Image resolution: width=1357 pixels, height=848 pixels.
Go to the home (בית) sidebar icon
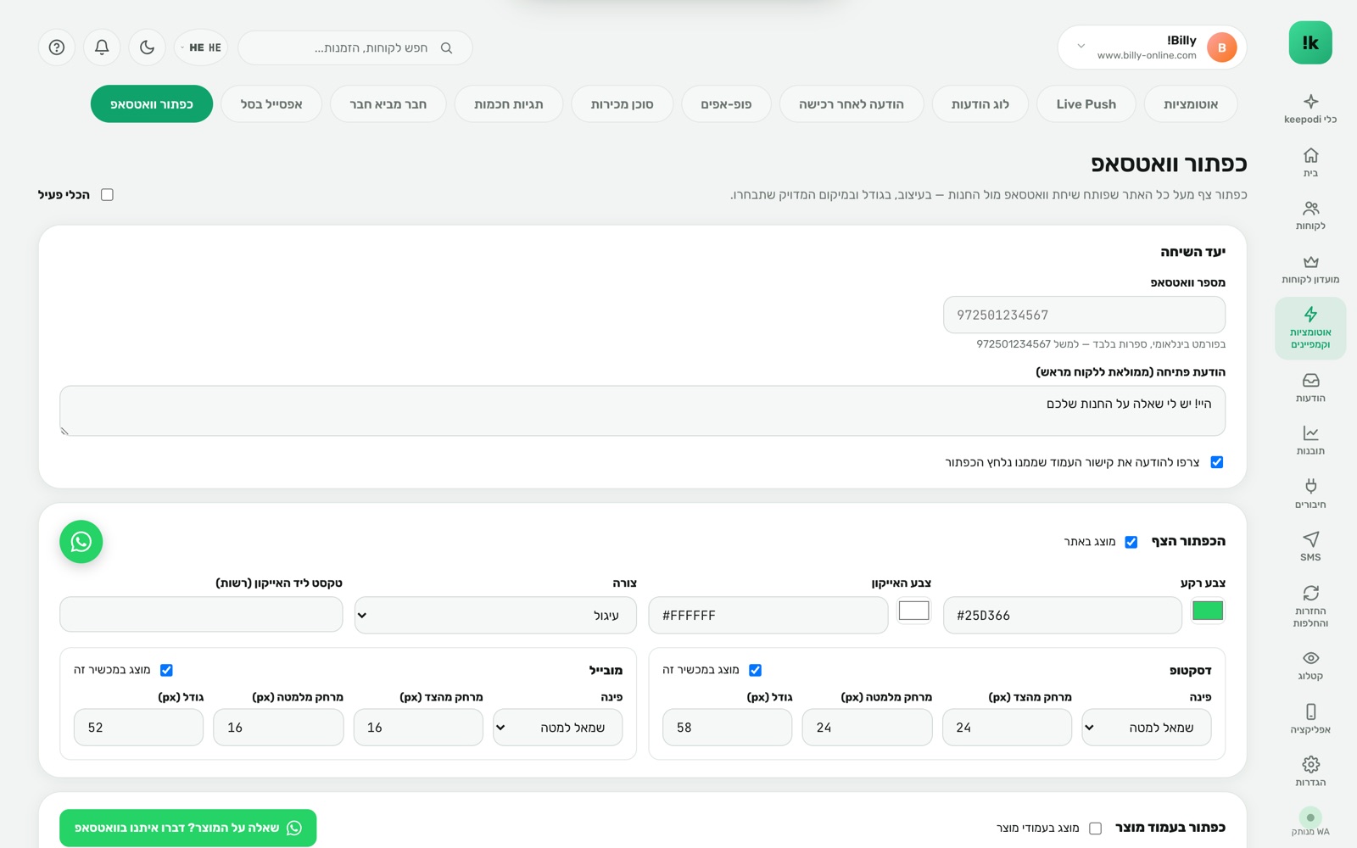1310,155
